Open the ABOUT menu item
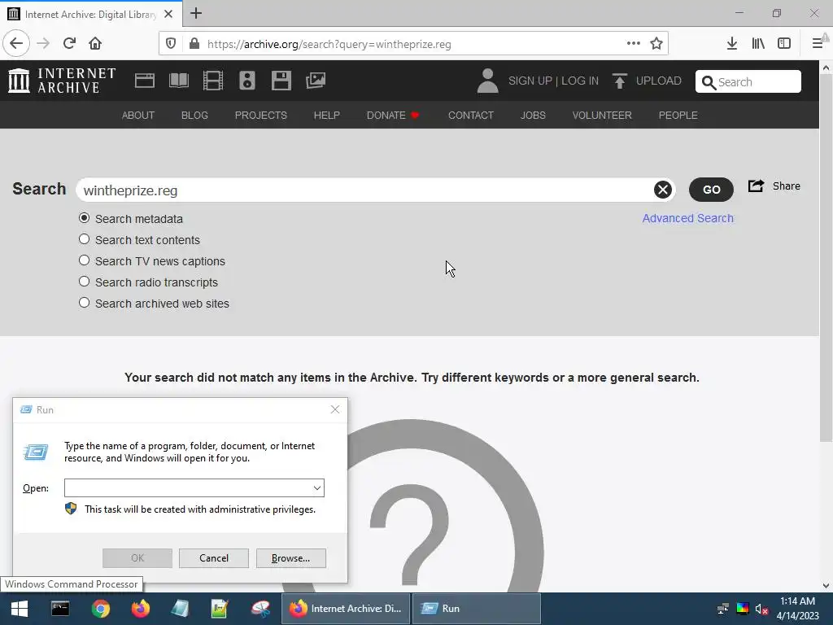833x625 pixels. pos(138,116)
